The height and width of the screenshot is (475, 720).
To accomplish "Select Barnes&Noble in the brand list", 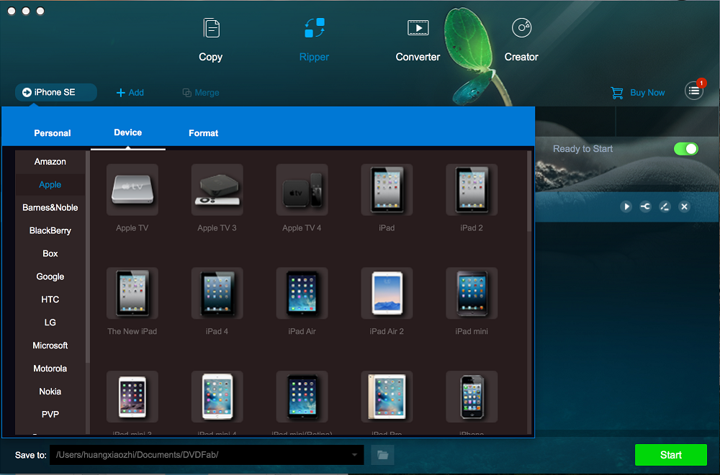I will point(50,207).
